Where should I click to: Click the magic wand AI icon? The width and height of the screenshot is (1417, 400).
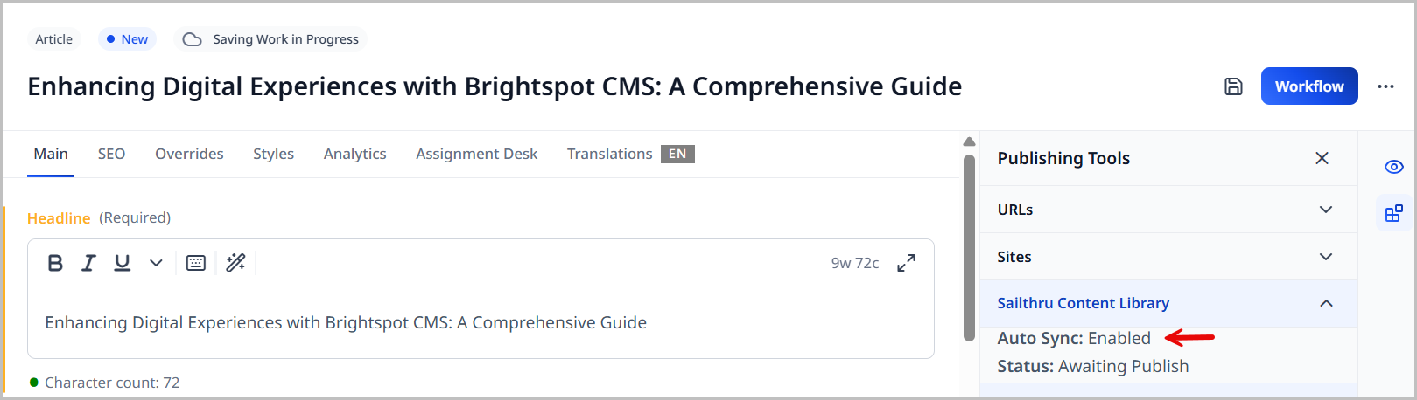pos(235,263)
